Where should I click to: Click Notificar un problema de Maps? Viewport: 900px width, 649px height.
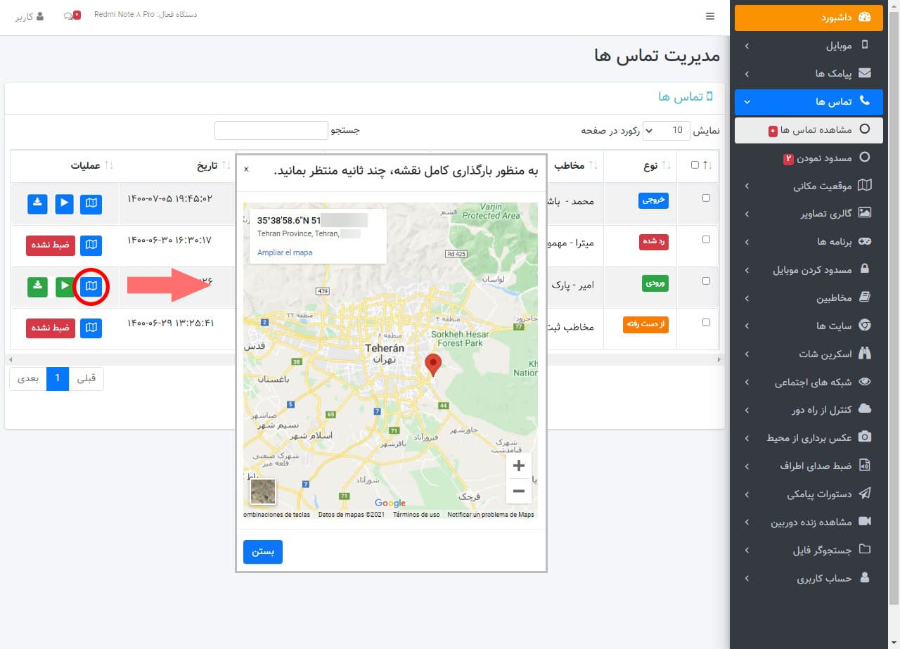(x=491, y=515)
